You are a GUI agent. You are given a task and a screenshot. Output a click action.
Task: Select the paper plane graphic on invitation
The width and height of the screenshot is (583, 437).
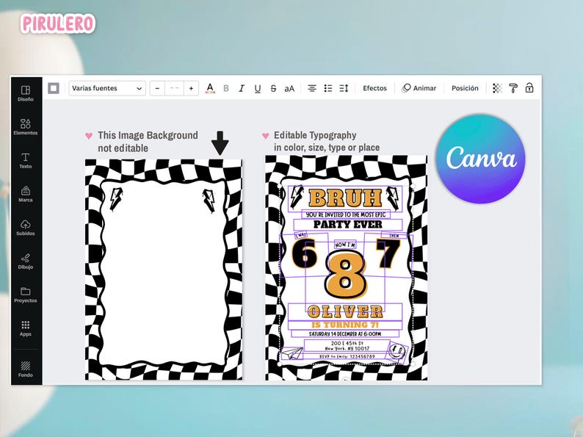tap(292, 353)
